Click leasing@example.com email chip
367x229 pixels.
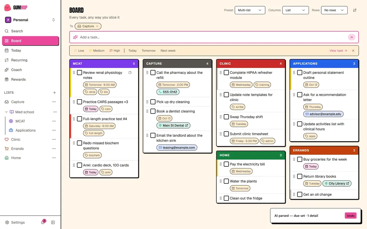(x=177, y=147)
